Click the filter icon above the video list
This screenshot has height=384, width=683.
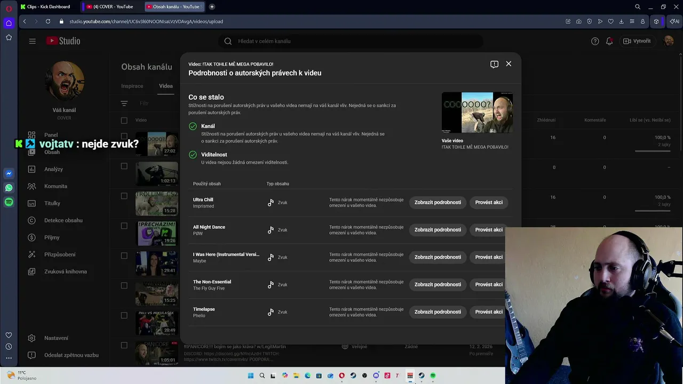coord(124,103)
